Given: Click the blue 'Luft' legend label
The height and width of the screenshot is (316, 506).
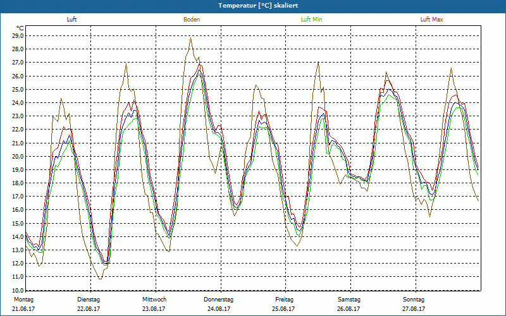Looking at the screenshot, I should [71, 20].
